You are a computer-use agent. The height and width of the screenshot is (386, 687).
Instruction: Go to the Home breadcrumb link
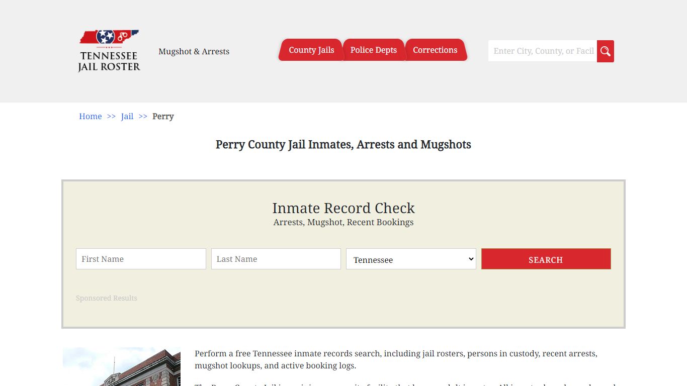[91, 116]
